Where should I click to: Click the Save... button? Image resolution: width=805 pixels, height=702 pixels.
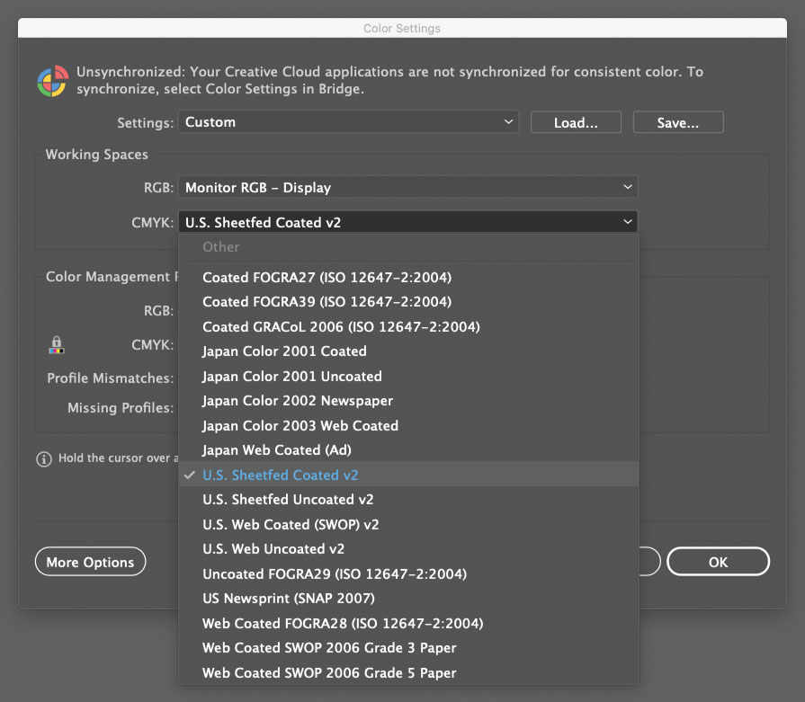(677, 121)
